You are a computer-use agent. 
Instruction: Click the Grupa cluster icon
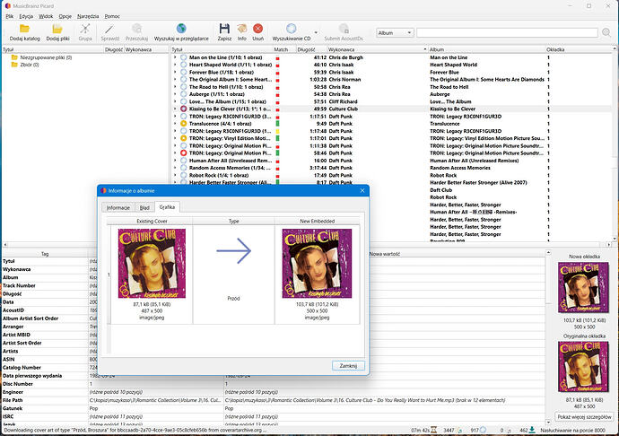click(85, 29)
